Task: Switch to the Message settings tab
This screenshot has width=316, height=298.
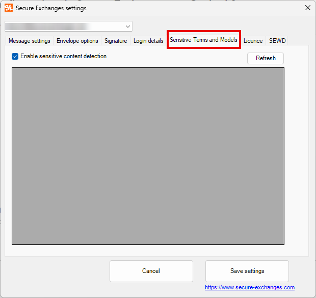Action: point(30,41)
